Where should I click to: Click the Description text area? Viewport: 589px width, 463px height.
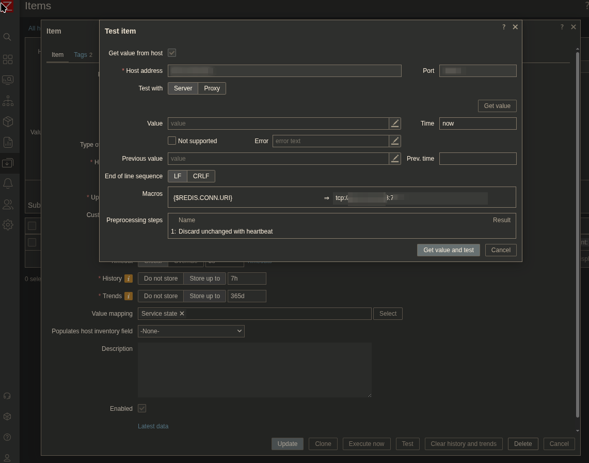254,369
